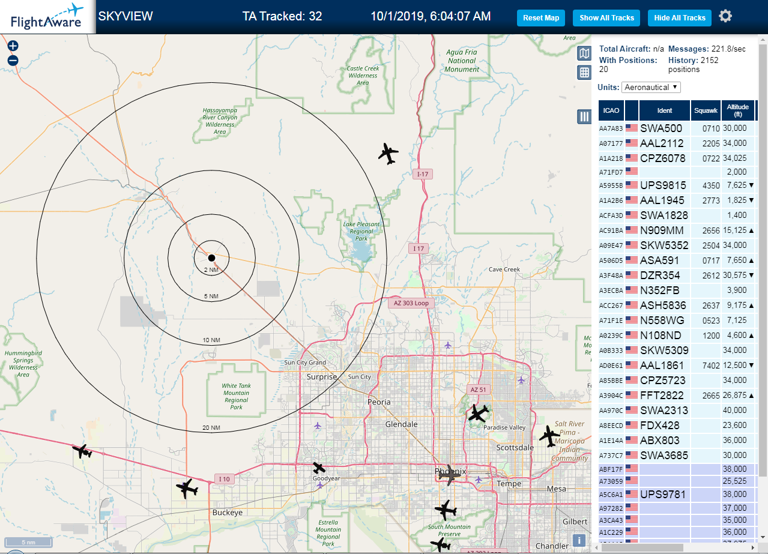Select aircraft icon near I 10 marker
This screenshot has width=768, height=554.
coord(188,489)
